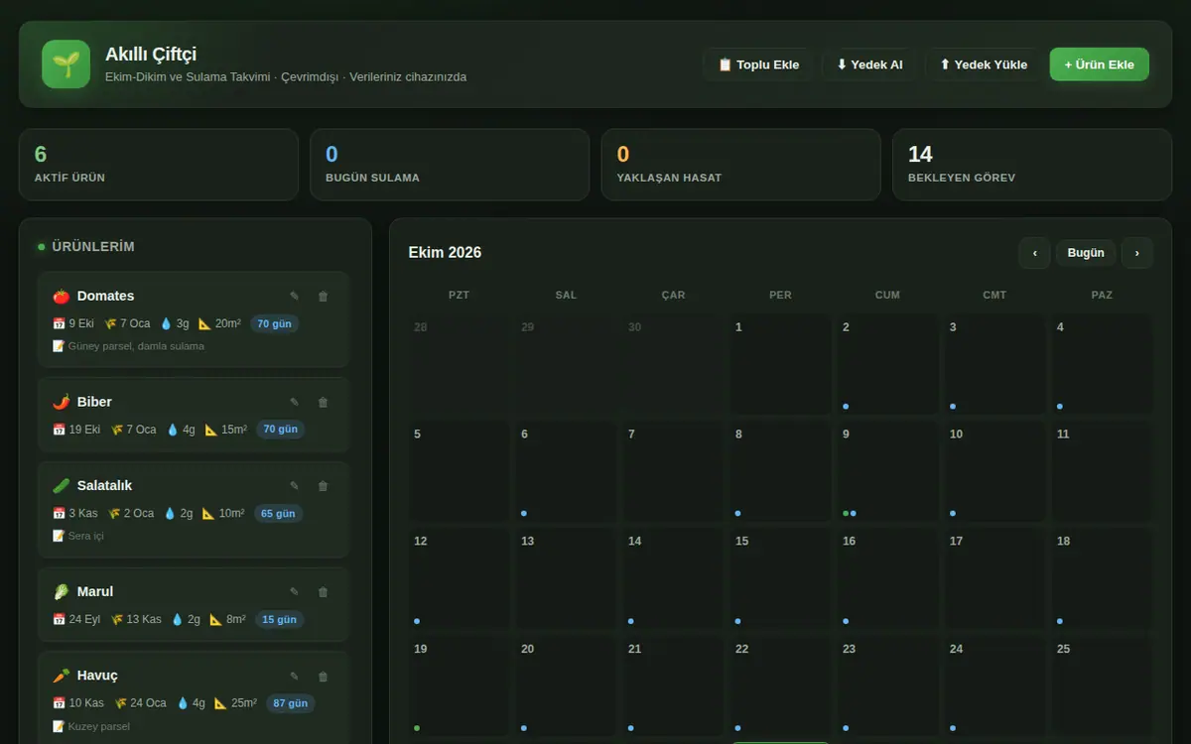Viewport: 1191px width, 744px height.
Task: Select October 1 in the calendar
Action: pyautogui.click(x=781, y=364)
